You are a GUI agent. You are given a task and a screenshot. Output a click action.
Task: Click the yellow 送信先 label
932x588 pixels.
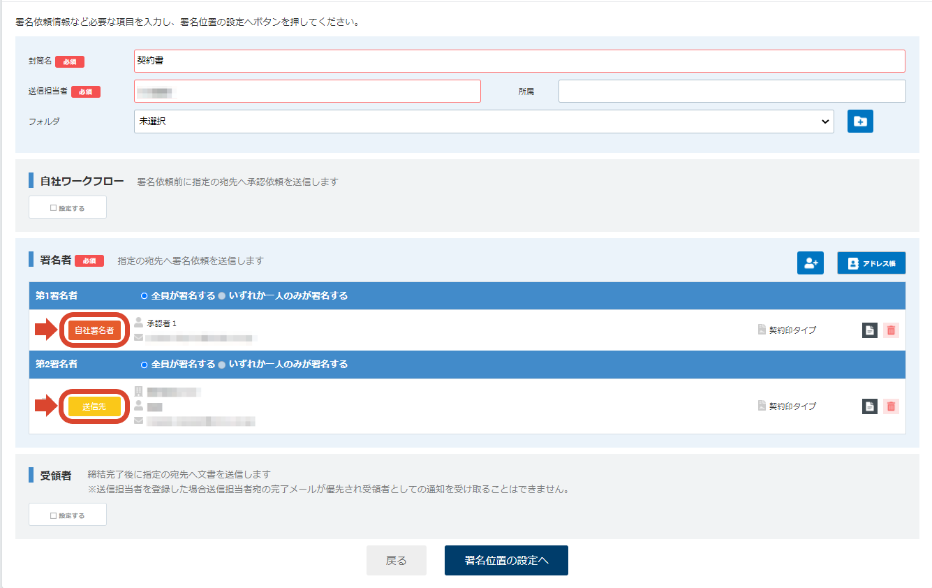94,406
